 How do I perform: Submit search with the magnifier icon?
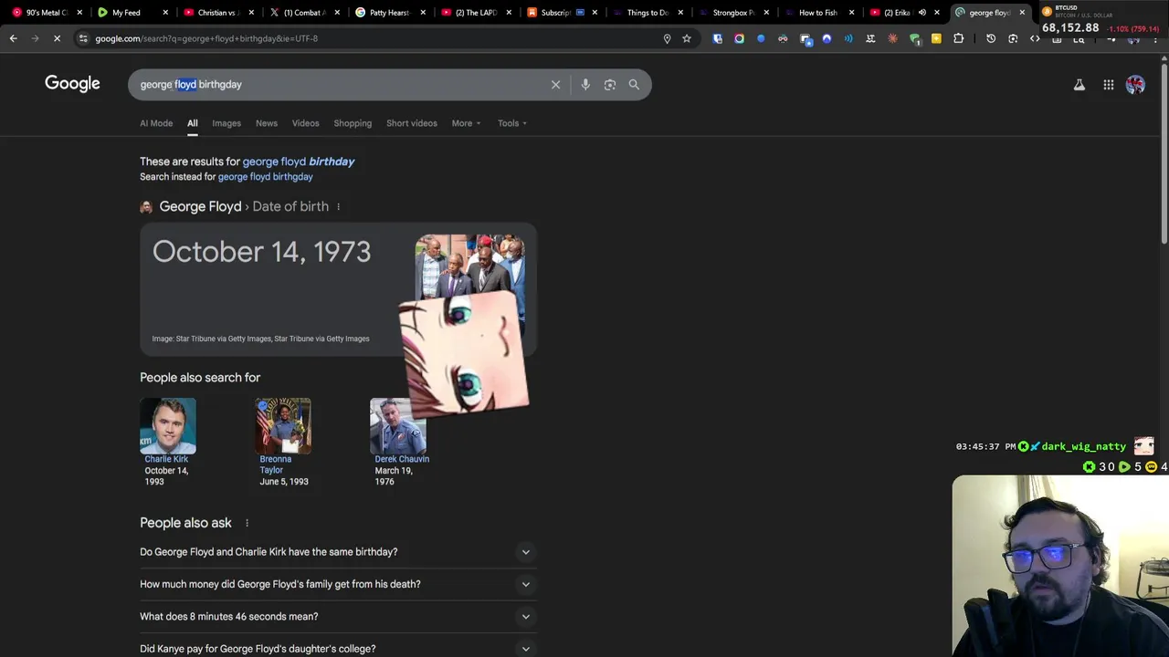click(x=634, y=84)
